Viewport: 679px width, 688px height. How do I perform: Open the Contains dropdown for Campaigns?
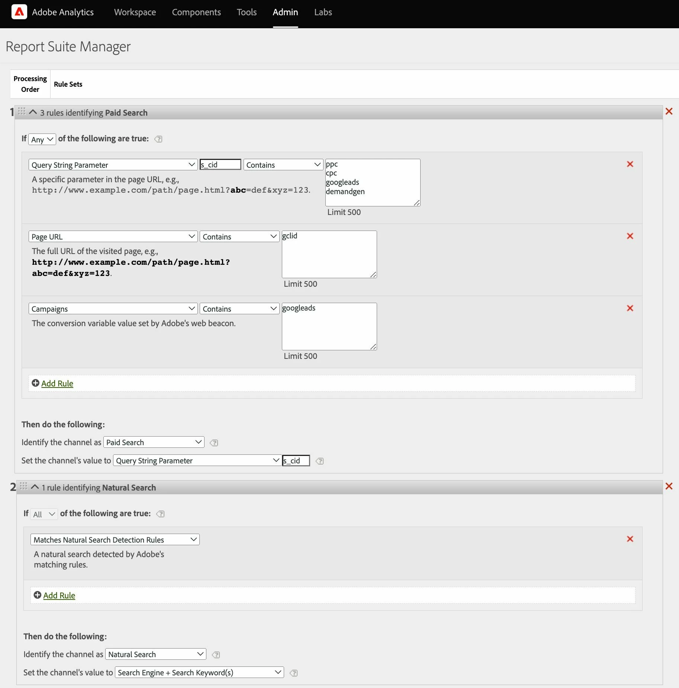239,309
